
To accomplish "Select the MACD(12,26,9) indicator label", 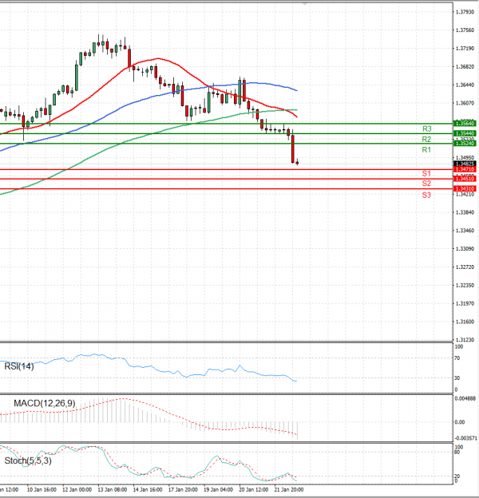I will 45,403.
